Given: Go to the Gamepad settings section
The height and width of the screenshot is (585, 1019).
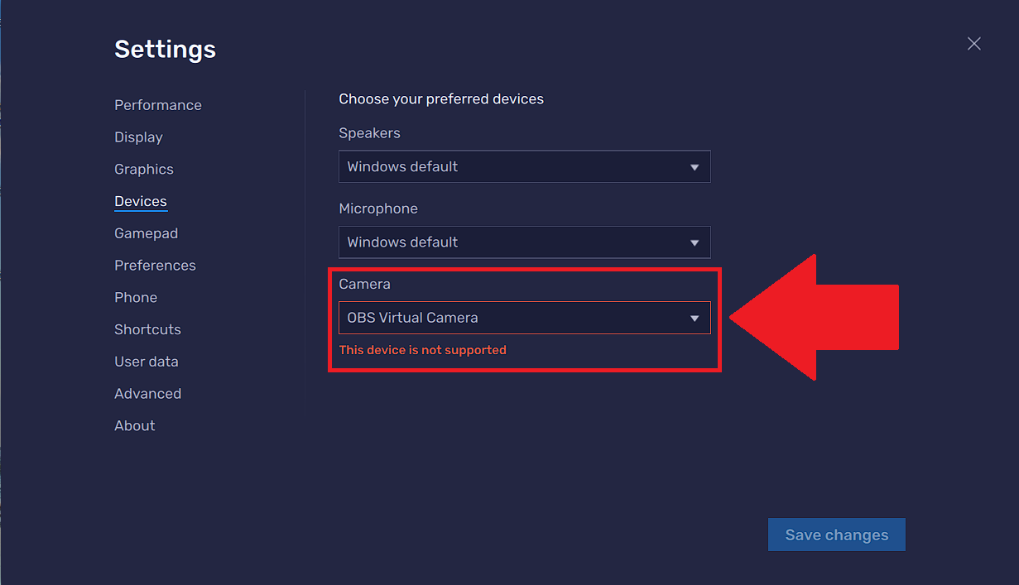Looking at the screenshot, I should (146, 233).
